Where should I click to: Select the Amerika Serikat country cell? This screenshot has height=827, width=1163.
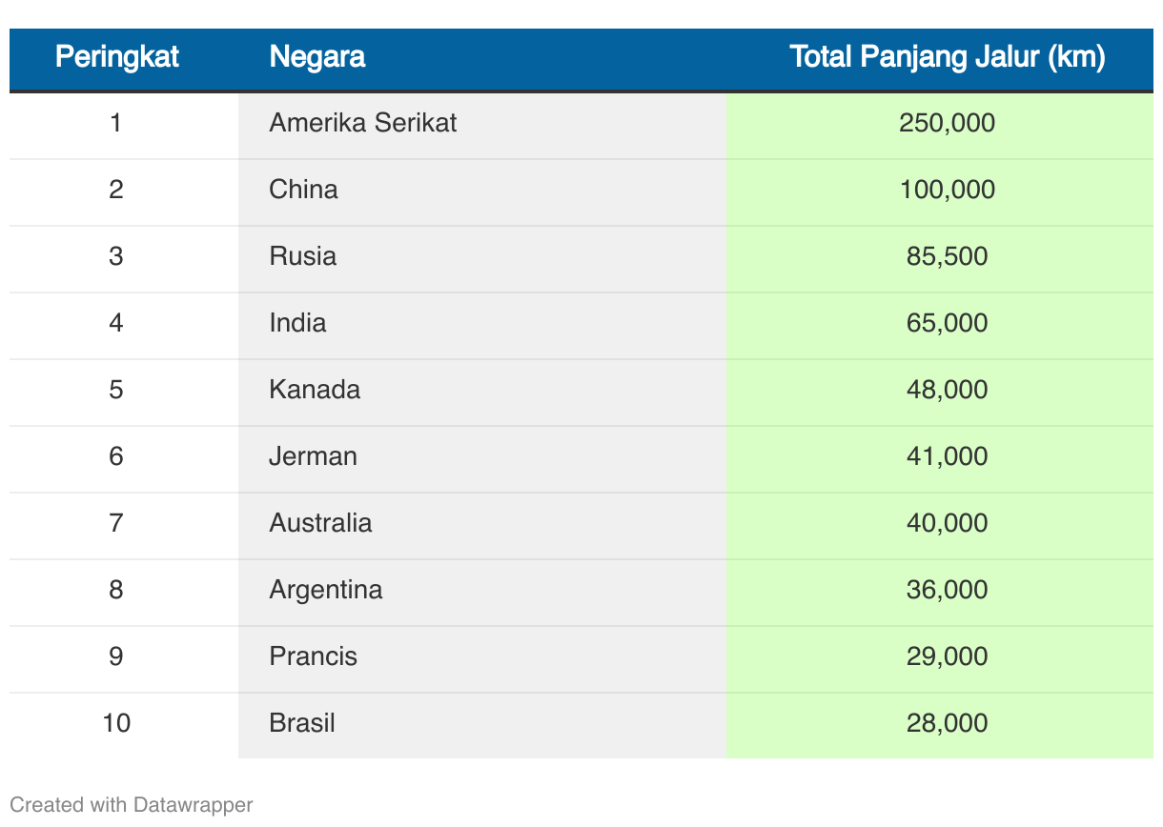(x=362, y=123)
